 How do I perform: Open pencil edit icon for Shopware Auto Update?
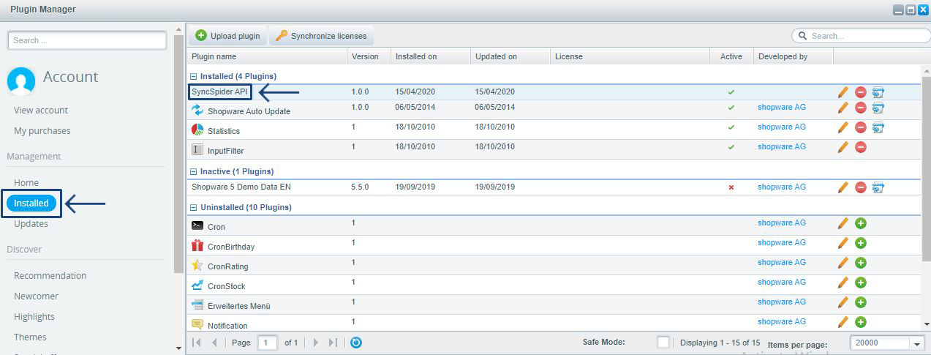(843, 108)
